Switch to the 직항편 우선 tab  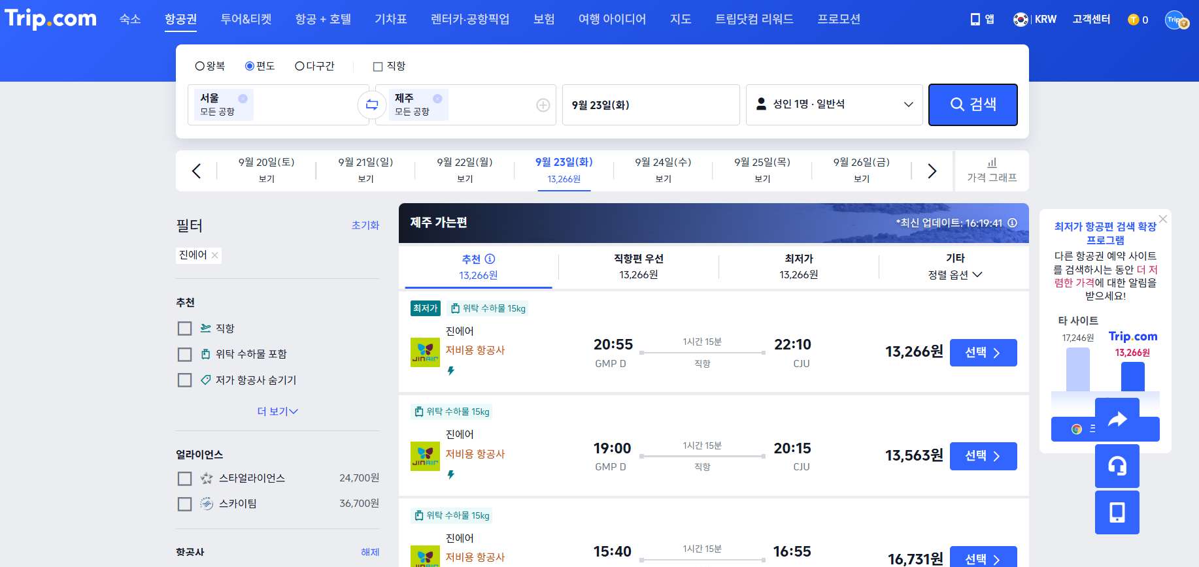click(639, 267)
